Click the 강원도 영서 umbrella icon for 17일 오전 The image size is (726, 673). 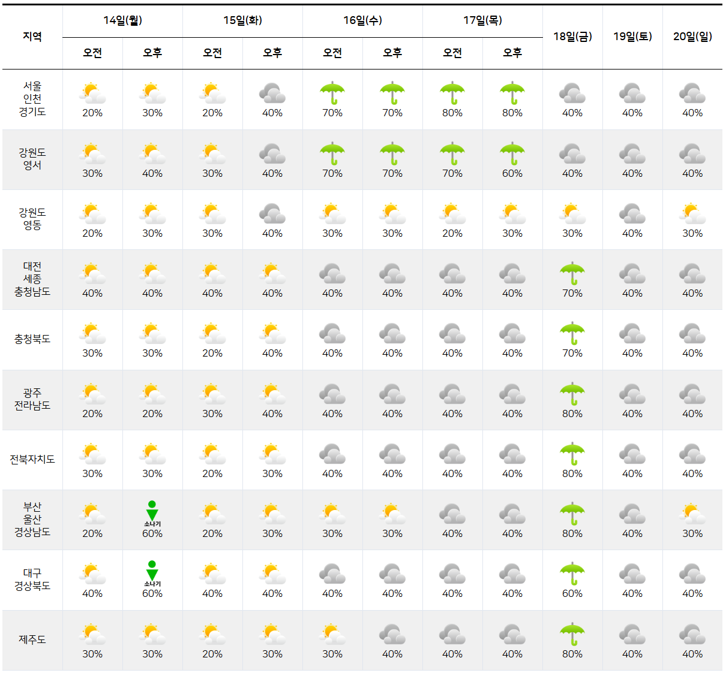pyautogui.click(x=452, y=154)
